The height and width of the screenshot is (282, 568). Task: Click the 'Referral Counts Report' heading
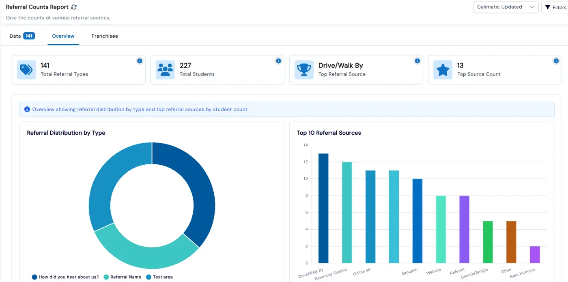click(37, 7)
